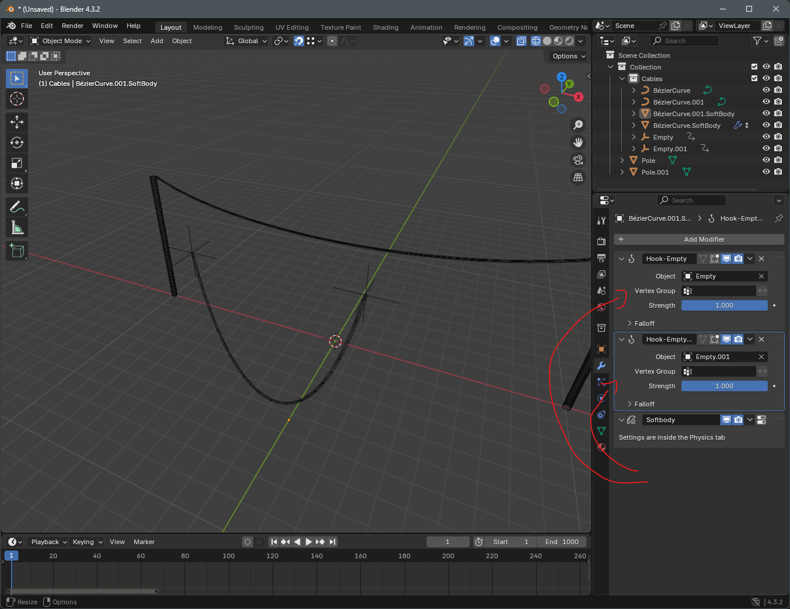The width and height of the screenshot is (790, 609).
Task: Open the Object Mode dropdown
Action: (61, 41)
